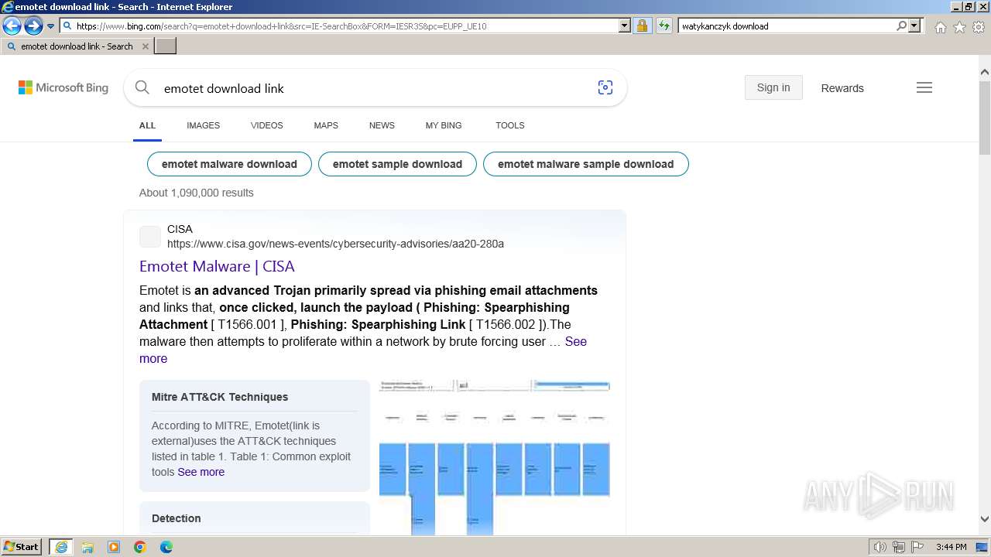
Task: Select the ALL results tab
Action: pos(147,125)
